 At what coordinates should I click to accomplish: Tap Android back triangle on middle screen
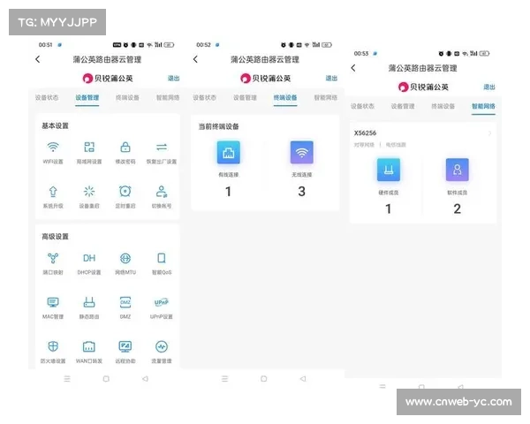pyautogui.click(x=303, y=379)
